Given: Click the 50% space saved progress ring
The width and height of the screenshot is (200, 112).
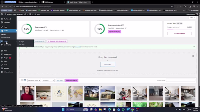Looking at the screenshot, I should click(x=26, y=29).
